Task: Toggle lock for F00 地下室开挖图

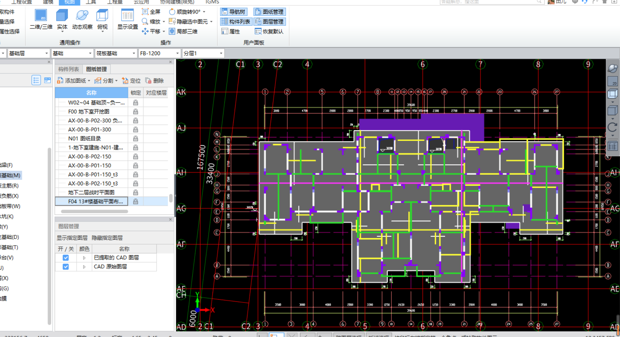Action: coord(135,112)
